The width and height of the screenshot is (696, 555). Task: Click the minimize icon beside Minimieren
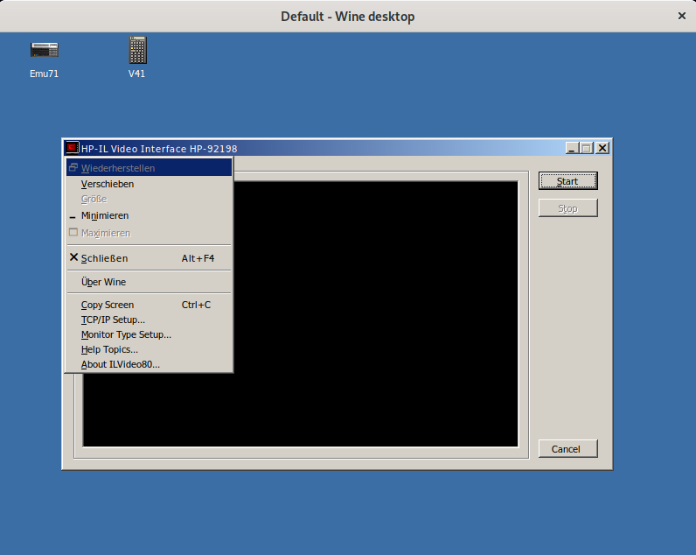point(73,216)
